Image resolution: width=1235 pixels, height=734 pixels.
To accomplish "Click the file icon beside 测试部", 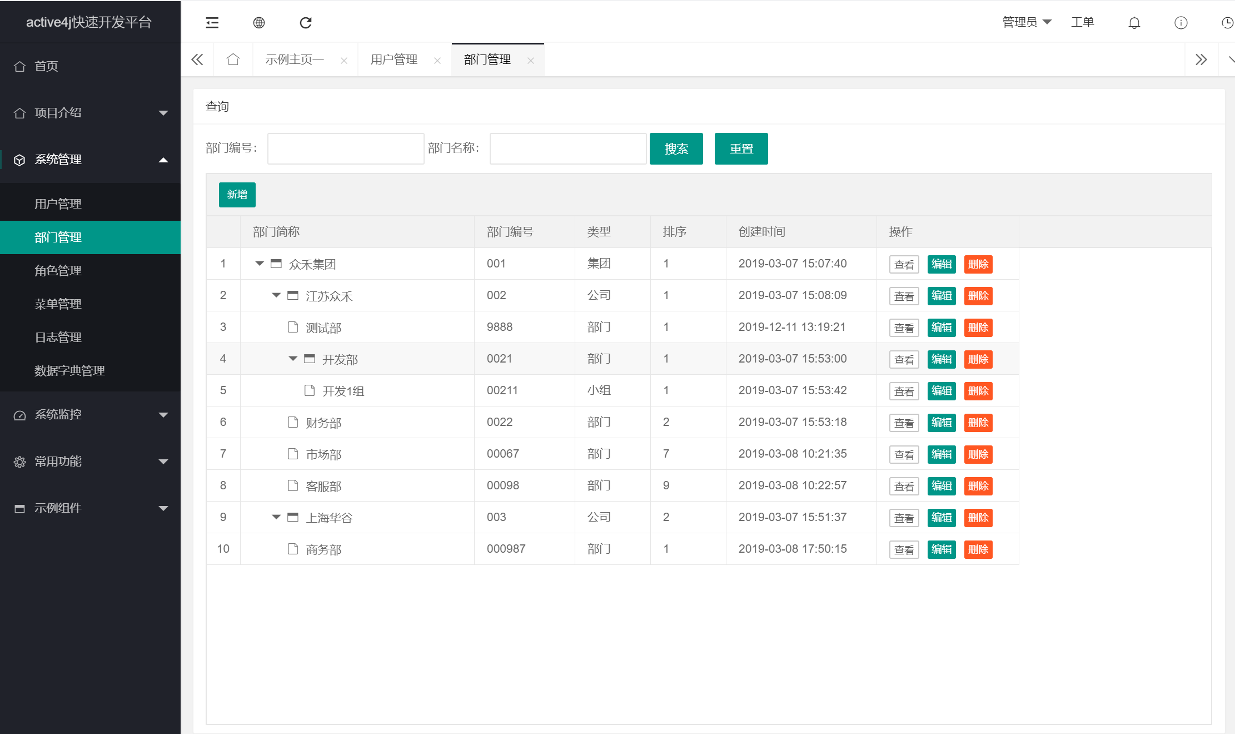I will [293, 327].
